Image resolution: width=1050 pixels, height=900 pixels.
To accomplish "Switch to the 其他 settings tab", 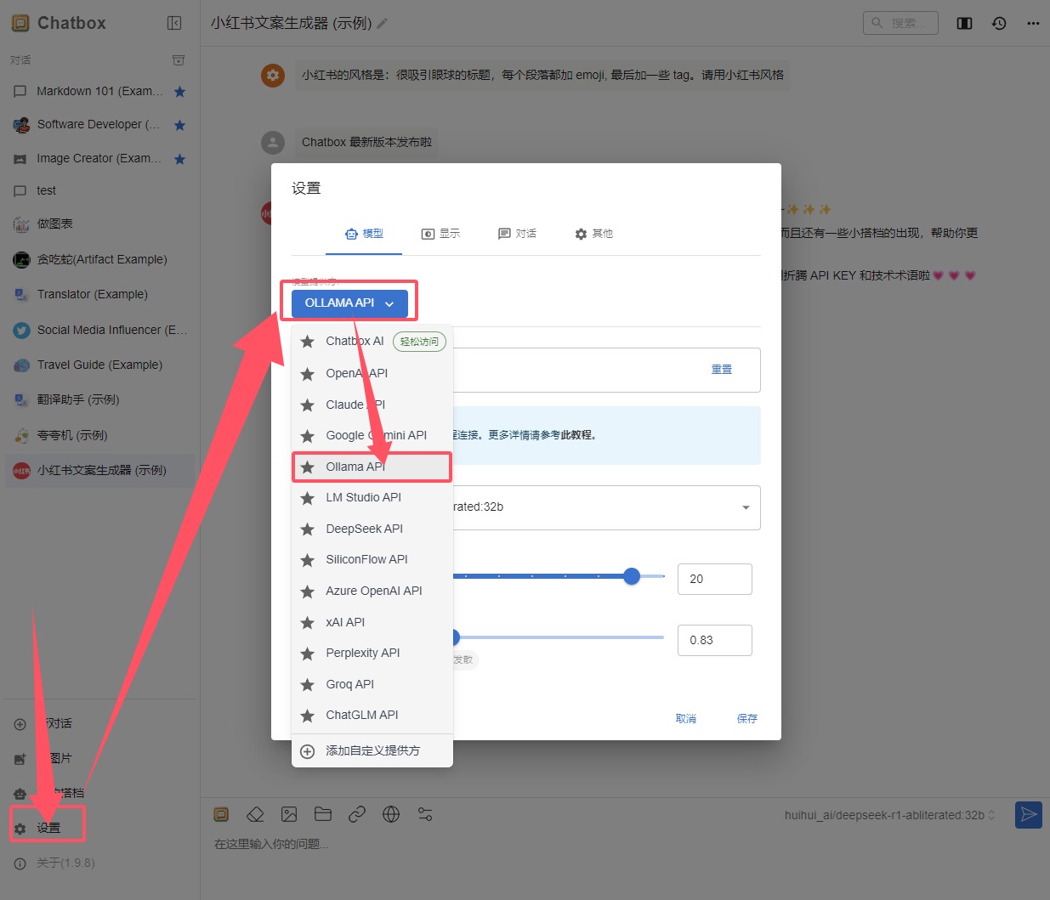I will tap(593, 234).
